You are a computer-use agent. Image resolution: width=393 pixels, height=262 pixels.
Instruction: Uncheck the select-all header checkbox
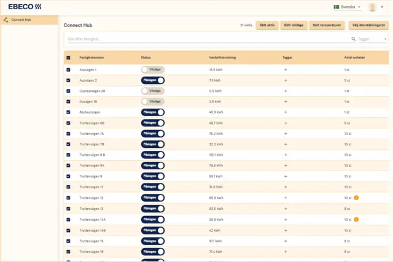68,58
